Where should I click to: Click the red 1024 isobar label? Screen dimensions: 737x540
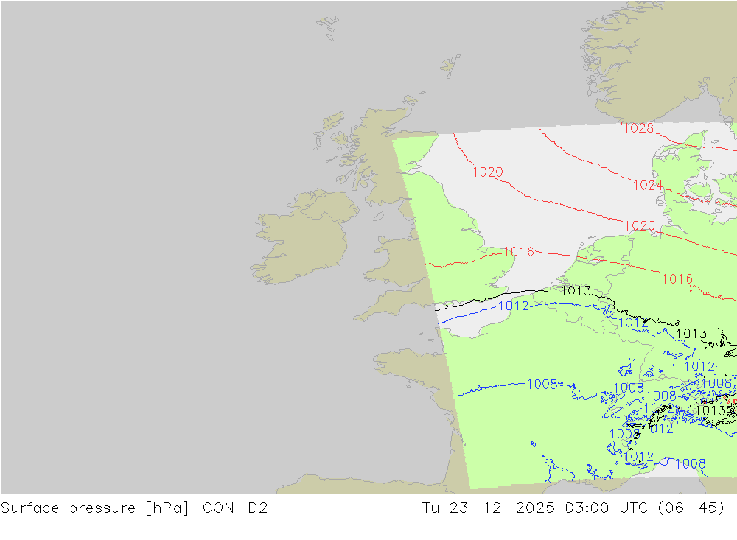tap(648, 186)
